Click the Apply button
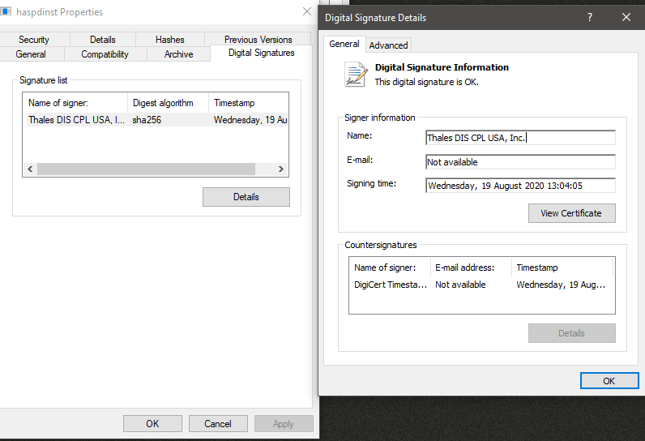The width and height of the screenshot is (645, 441). point(284,424)
